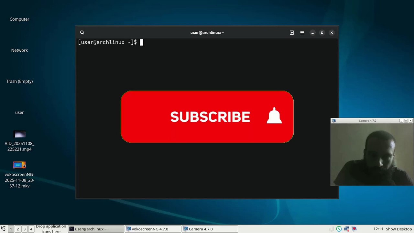The width and height of the screenshot is (414, 233).
Task: Click the terminal title user@archlinux:~
Action: click(207, 32)
